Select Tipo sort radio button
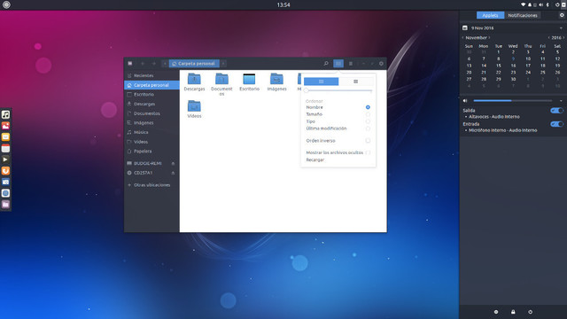The height and width of the screenshot is (319, 567). [368, 121]
